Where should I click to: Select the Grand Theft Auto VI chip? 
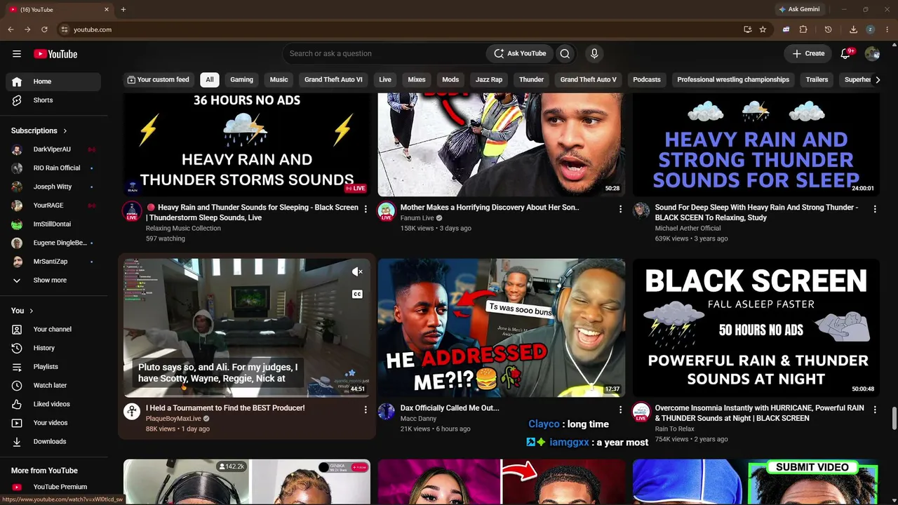click(x=333, y=80)
